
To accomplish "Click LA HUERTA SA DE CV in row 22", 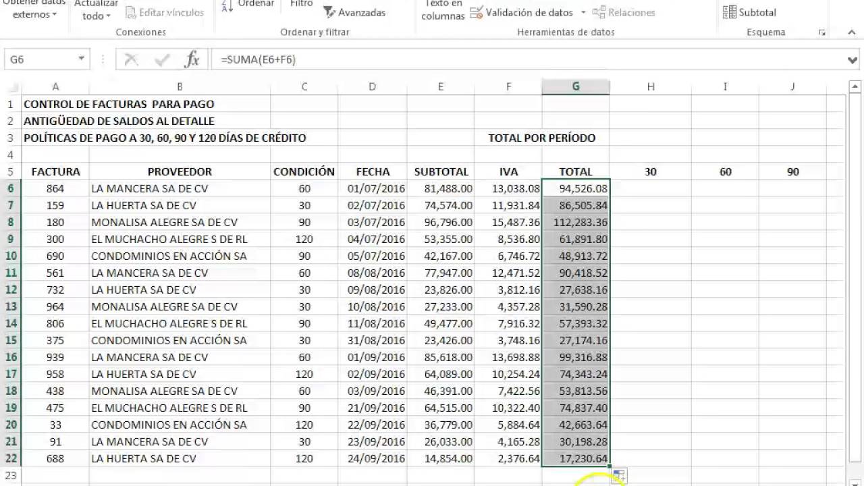I will [180, 458].
